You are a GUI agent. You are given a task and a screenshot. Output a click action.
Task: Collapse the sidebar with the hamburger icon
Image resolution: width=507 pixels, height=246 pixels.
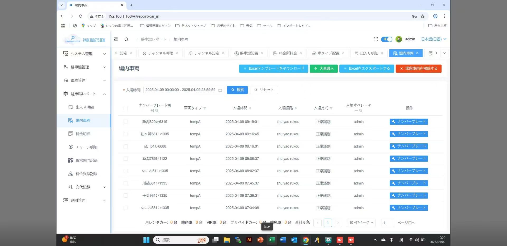pyautogui.click(x=116, y=39)
